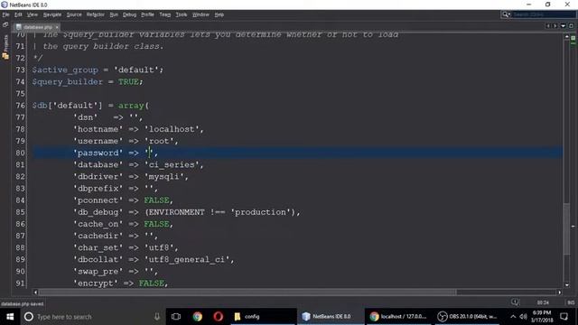Click the 'mysqli' dbdriver value
The image size is (578, 325).
[163, 177]
